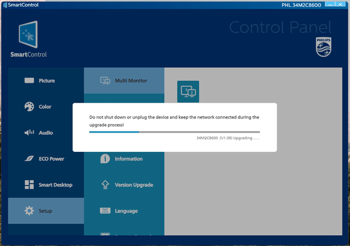The width and height of the screenshot is (350, 246).
Task: Click the "34M2C8600 (V1.09) Upgrading" status text
Action: (228, 138)
